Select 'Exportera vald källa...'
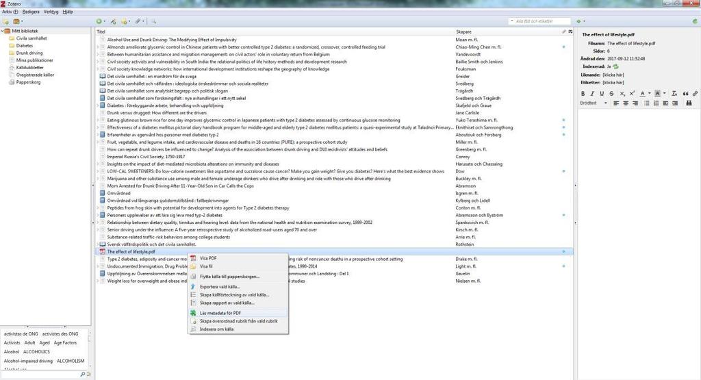Viewport: 701px width, 380px height. [238, 287]
